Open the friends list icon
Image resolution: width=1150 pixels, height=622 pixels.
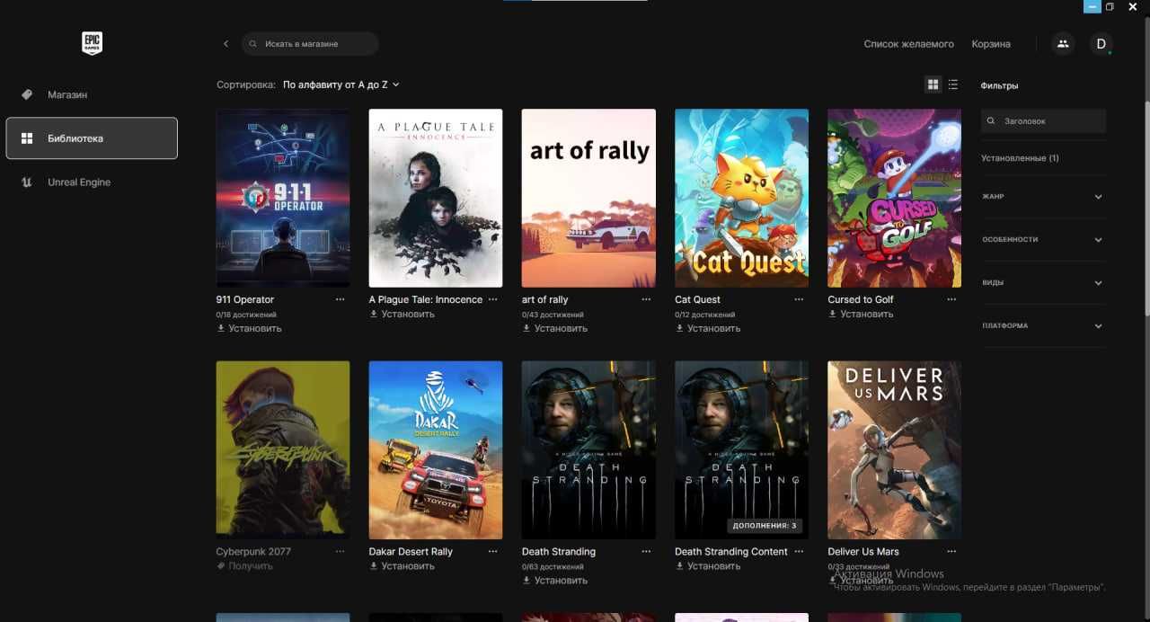[x=1063, y=43]
